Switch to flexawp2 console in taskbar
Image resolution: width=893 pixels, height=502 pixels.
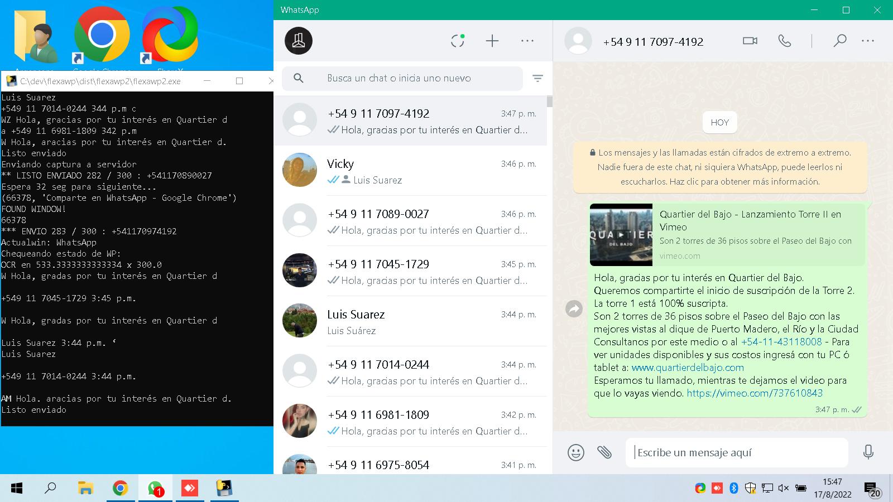click(224, 489)
